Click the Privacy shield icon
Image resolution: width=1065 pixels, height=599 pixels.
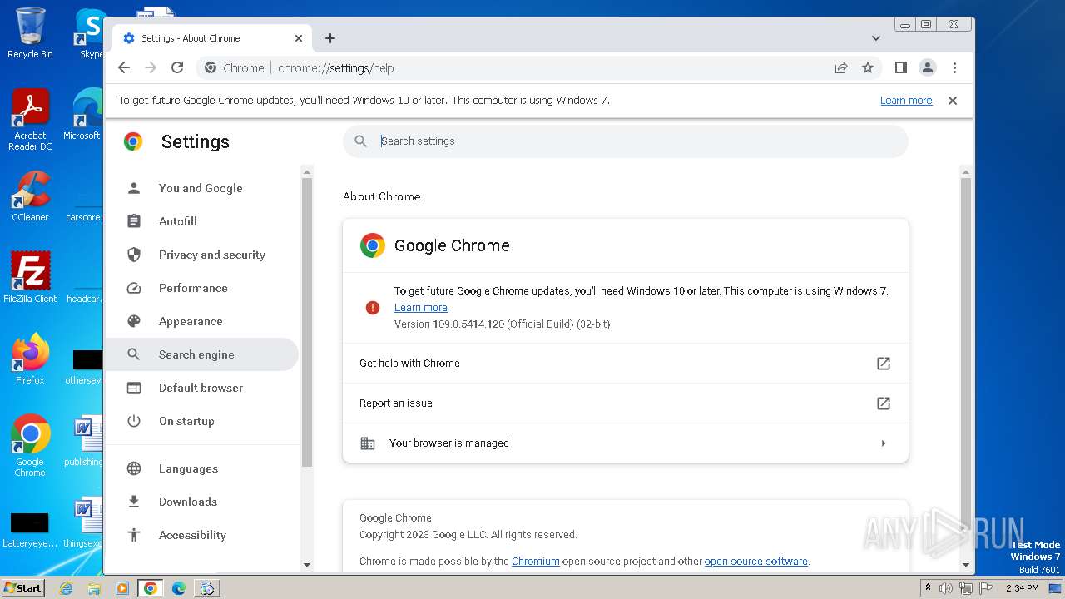point(134,255)
